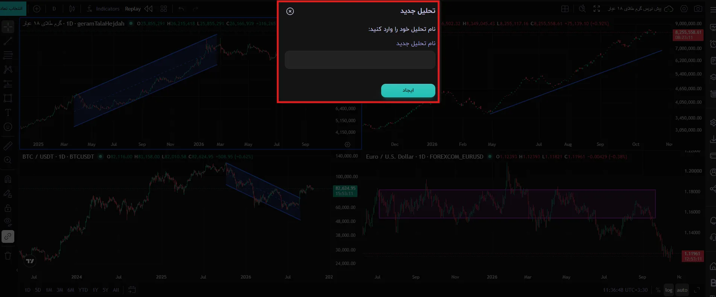Viewport: 716px width, 297px height.
Task: Click the link drawings sync icon
Action: click(8, 236)
